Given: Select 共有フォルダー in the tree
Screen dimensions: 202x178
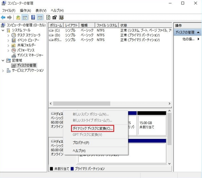Looking at the screenshot, I should 27,45.
